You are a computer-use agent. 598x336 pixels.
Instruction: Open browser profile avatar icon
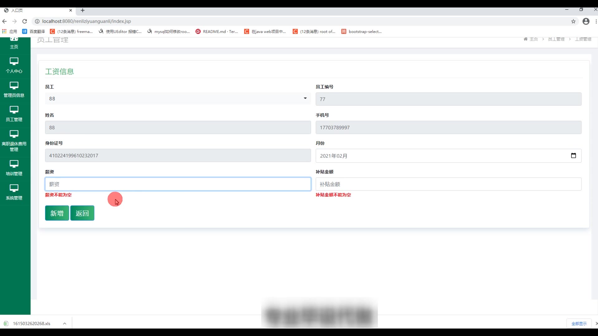pyautogui.click(x=586, y=21)
